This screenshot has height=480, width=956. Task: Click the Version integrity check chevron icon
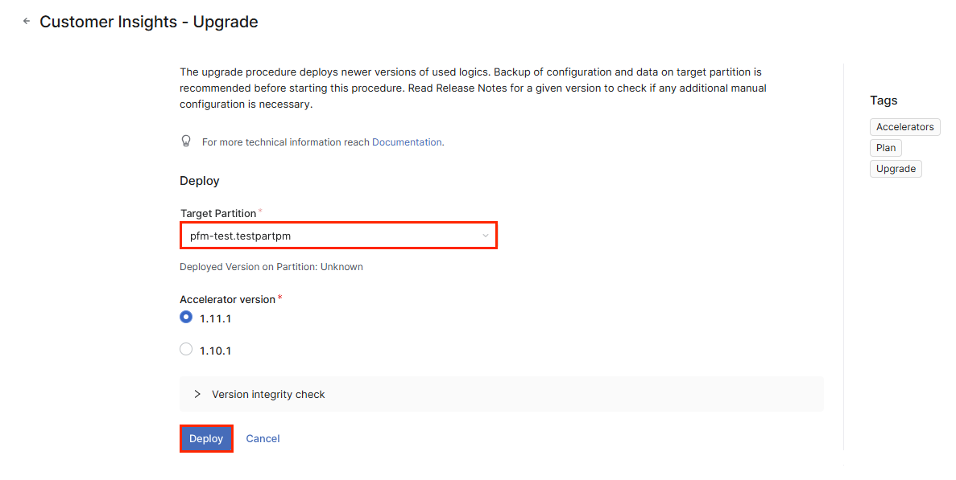coord(197,395)
